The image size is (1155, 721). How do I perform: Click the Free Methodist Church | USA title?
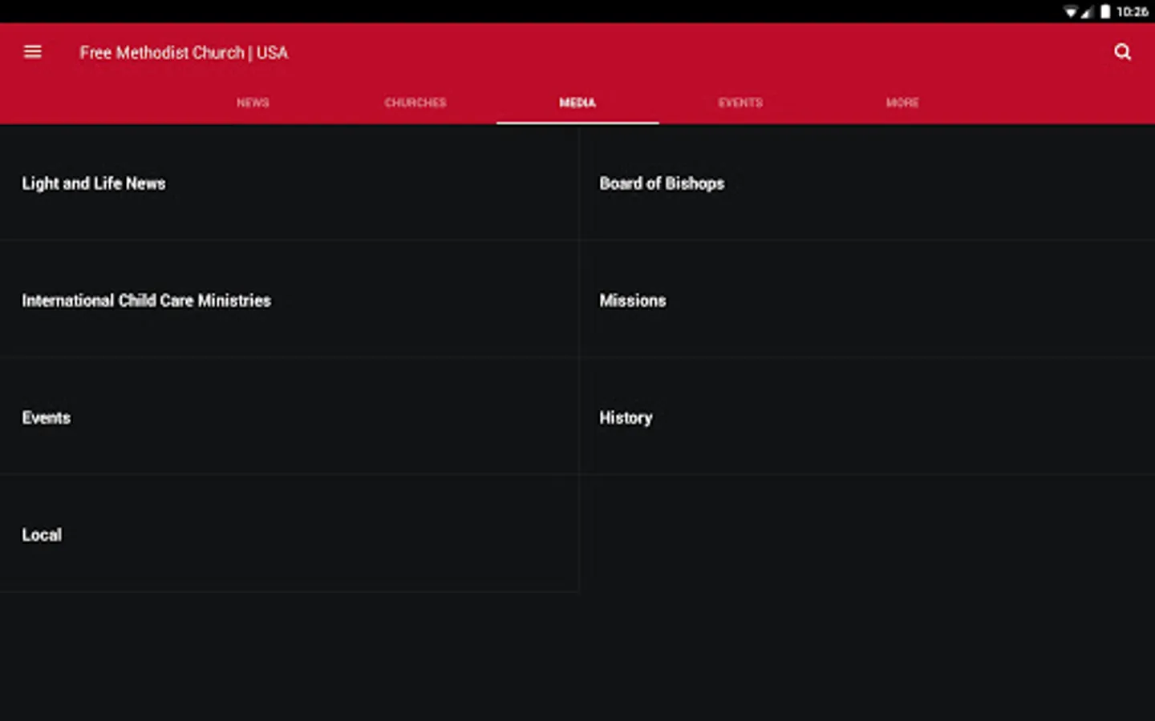184,53
